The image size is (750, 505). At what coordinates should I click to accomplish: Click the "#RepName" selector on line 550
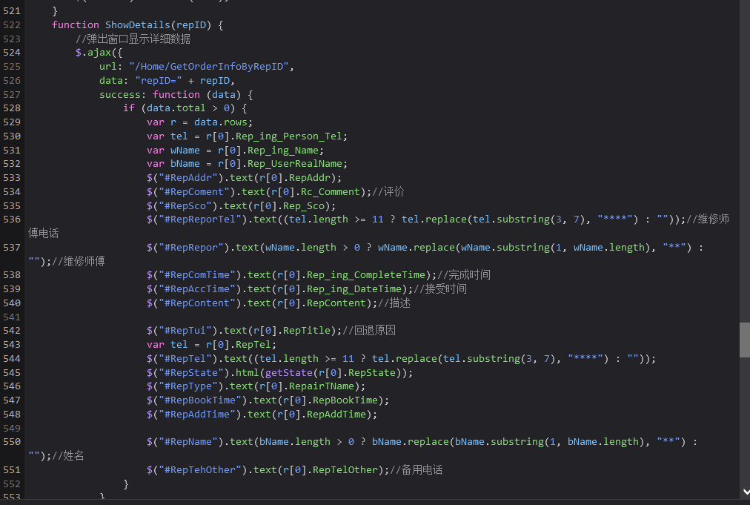pyautogui.click(x=188, y=442)
